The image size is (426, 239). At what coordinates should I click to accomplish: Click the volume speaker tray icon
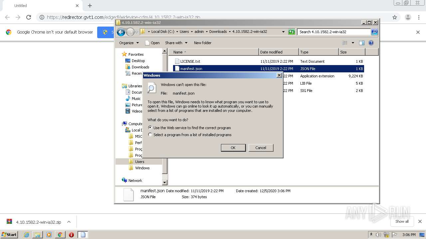click(x=378, y=235)
